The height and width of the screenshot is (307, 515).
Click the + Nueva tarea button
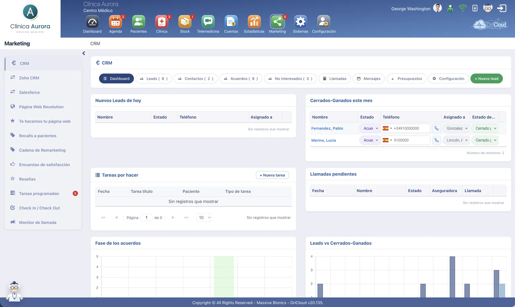272,175
